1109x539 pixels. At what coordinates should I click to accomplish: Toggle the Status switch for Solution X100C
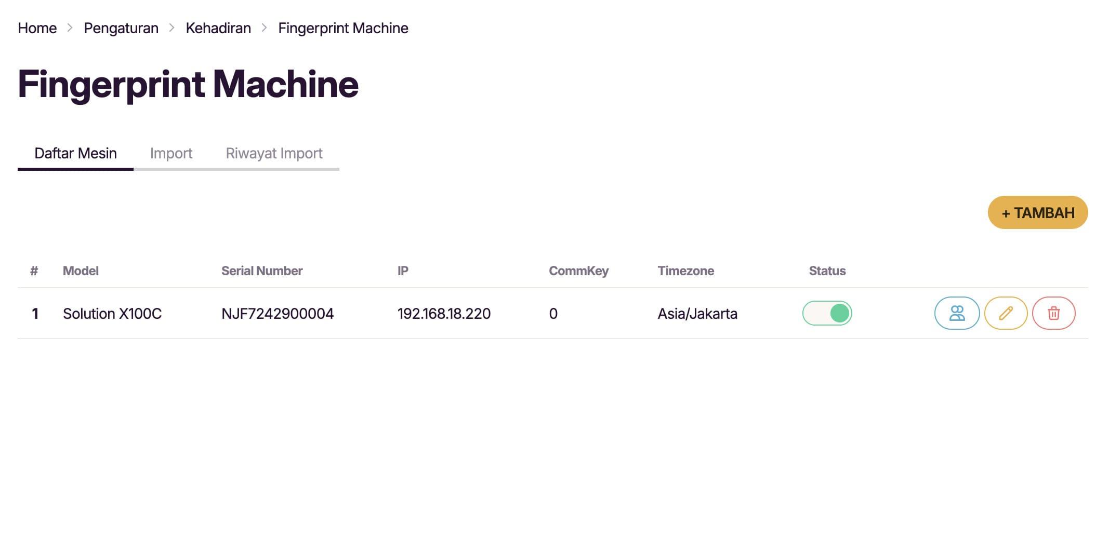tap(827, 313)
